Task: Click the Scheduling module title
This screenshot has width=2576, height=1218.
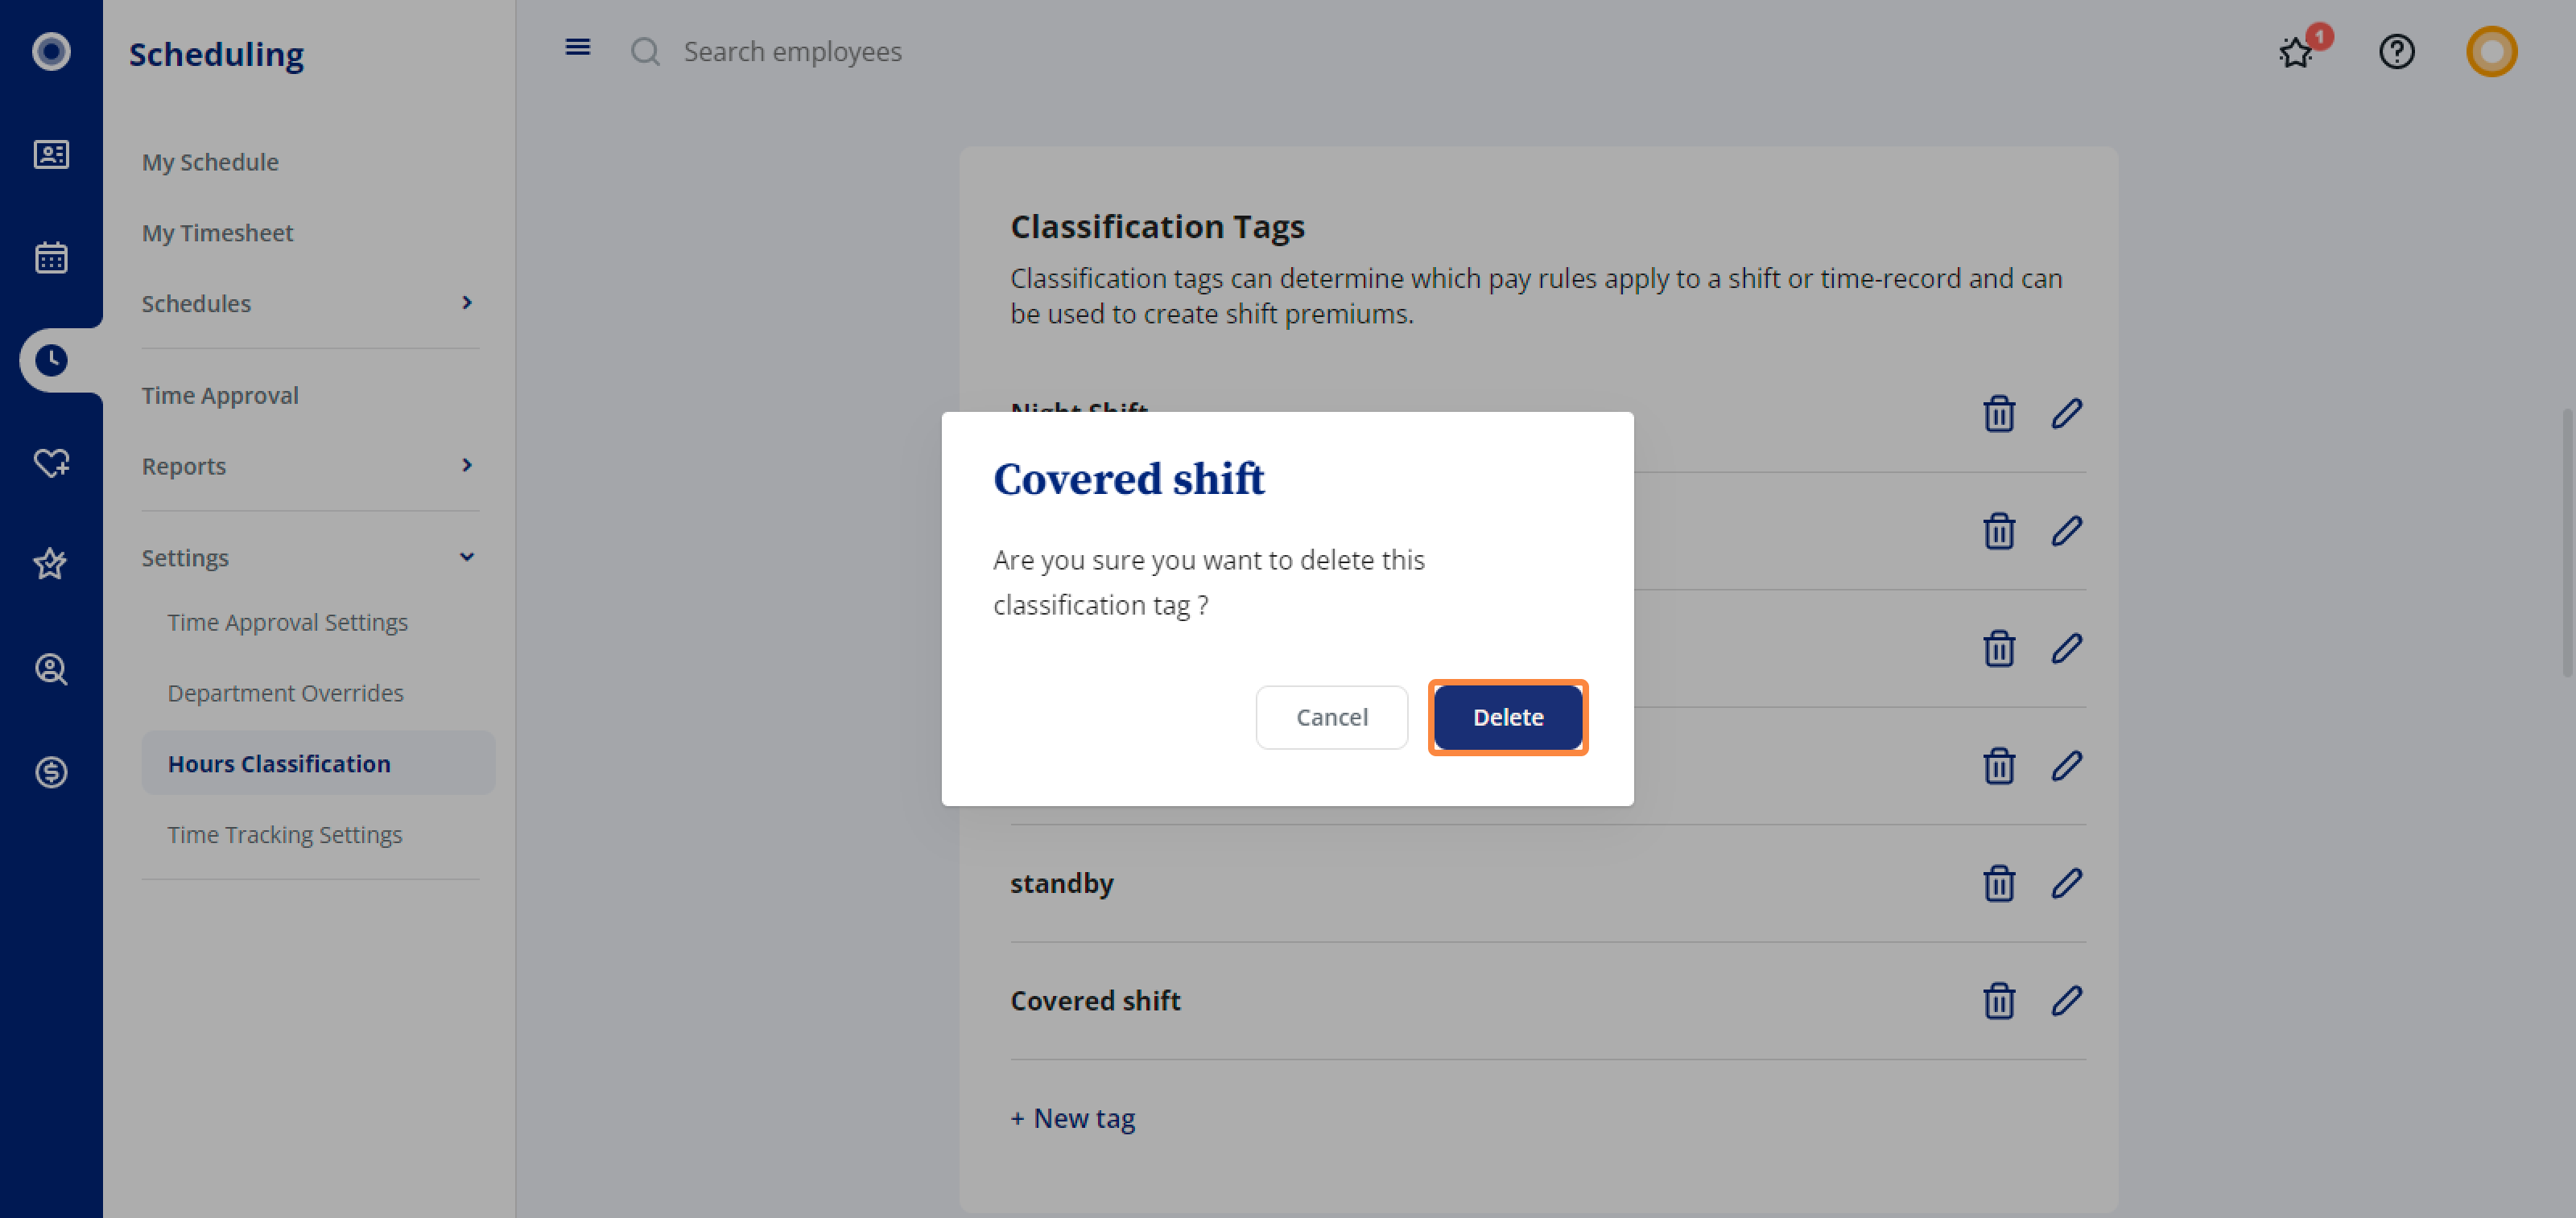Action: [x=216, y=54]
